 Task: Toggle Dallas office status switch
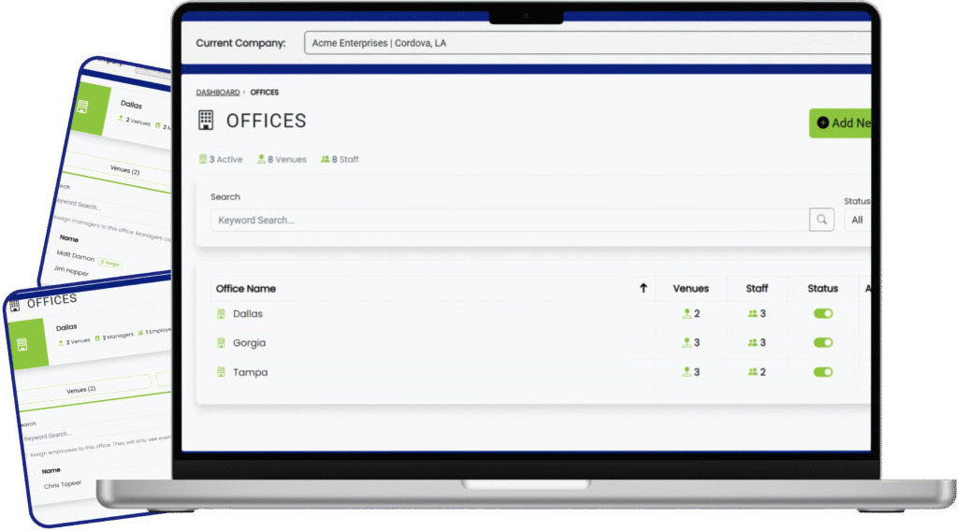point(823,314)
